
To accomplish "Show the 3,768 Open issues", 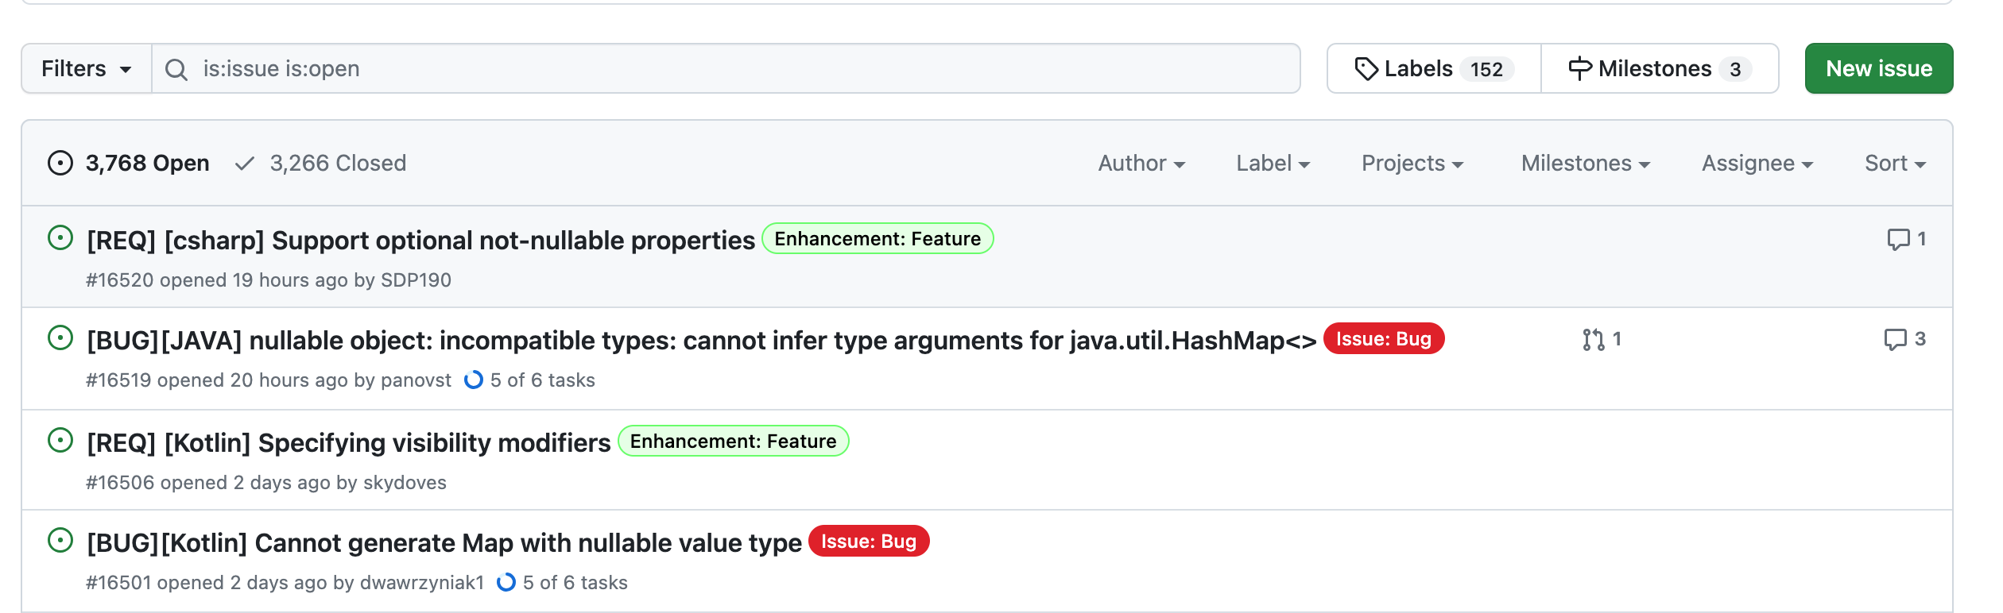I will pos(129,164).
